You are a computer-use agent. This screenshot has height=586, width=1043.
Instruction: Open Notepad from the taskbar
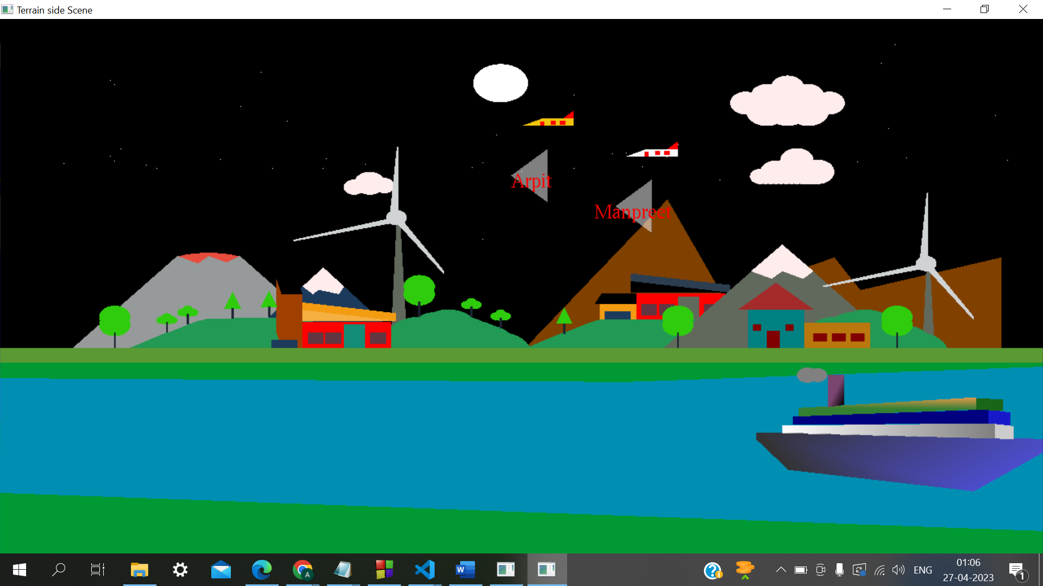point(343,570)
